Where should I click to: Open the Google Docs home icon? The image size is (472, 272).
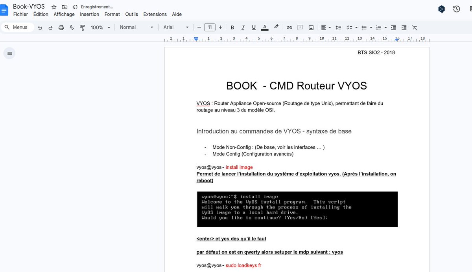[x=4, y=9]
